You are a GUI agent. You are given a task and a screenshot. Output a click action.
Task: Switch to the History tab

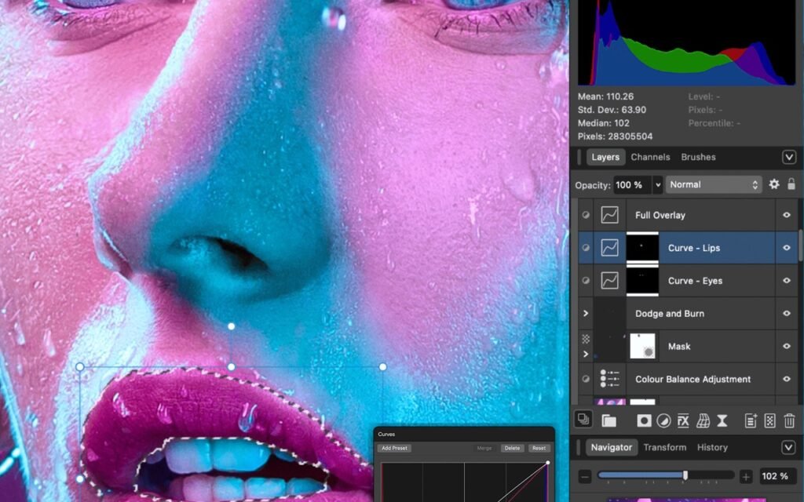(x=712, y=447)
